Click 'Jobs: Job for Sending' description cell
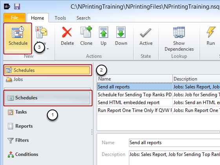 tap(196, 95)
